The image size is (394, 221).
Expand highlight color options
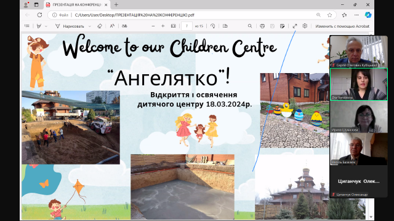(46, 26)
